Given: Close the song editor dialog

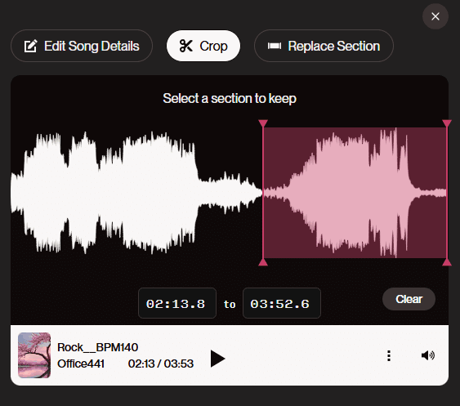Looking at the screenshot, I should tap(435, 16).
